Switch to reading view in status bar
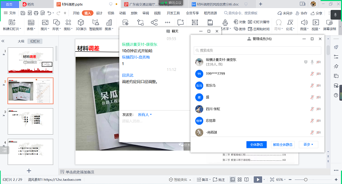Image resolution: width=342 pixels, height=184 pixels. click(x=246, y=179)
